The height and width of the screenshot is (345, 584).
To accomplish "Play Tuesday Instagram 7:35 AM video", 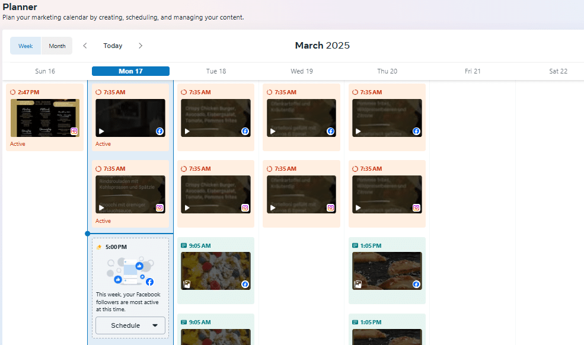I will coord(187,208).
